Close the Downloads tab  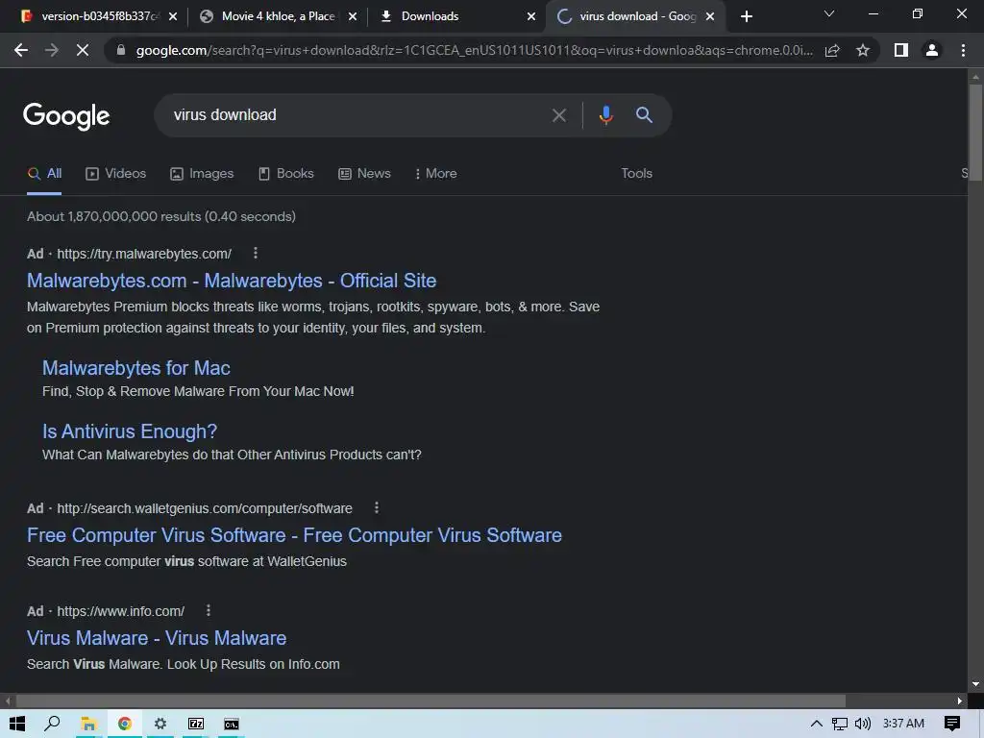point(531,17)
